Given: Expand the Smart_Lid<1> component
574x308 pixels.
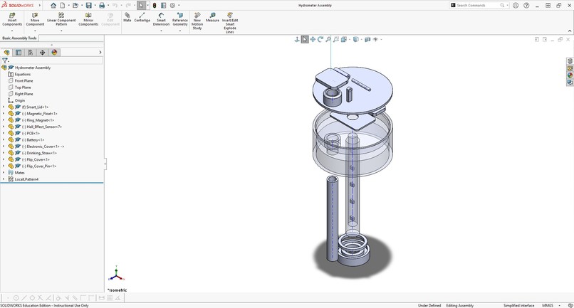Looking at the screenshot, I should click(x=4, y=107).
